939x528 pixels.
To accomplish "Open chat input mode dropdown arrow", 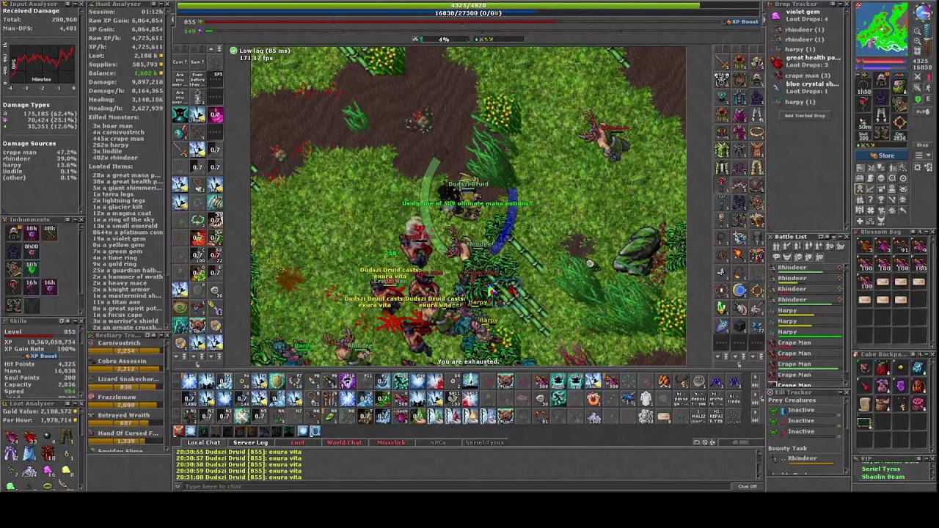I will point(178,486).
